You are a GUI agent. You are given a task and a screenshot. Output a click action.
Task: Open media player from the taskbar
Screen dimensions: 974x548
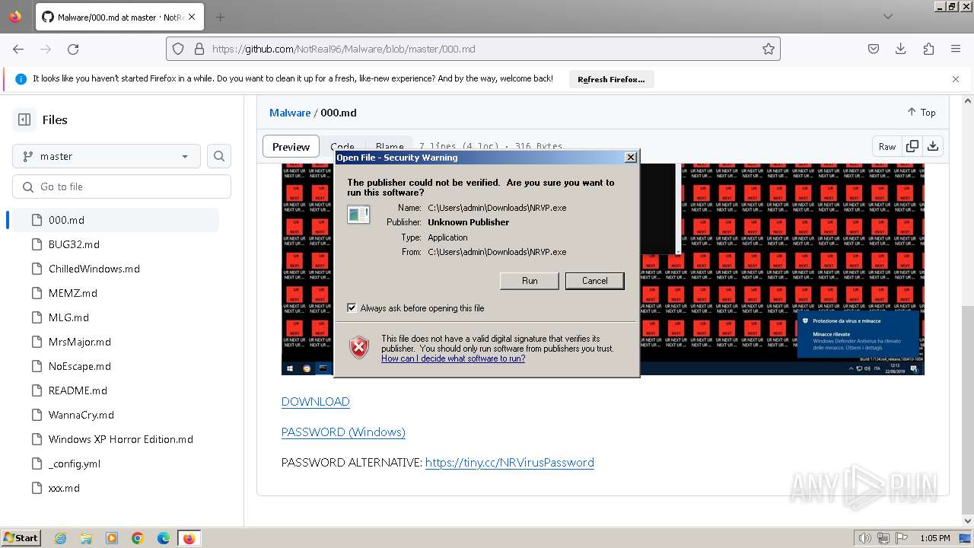(112, 538)
